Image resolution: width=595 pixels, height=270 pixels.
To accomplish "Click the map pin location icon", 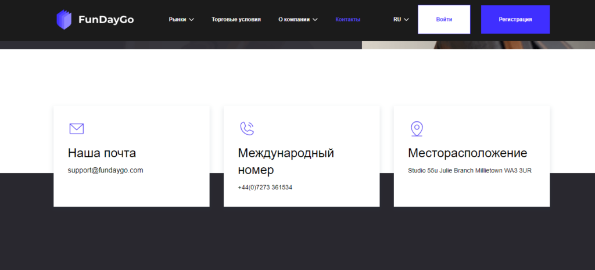I will pos(417,129).
